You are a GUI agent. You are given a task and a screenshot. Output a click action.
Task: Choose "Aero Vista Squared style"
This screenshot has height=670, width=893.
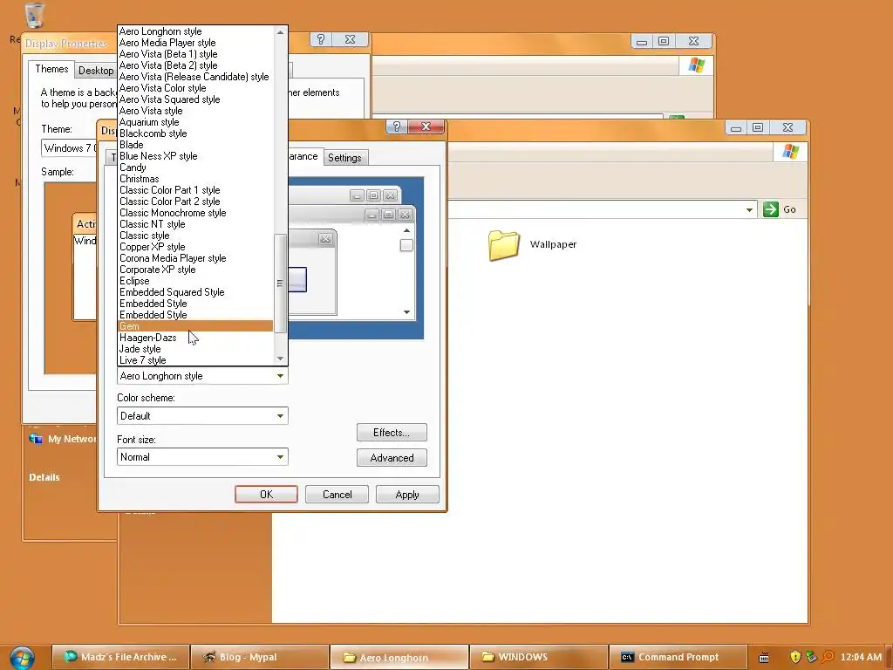click(x=194, y=99)
